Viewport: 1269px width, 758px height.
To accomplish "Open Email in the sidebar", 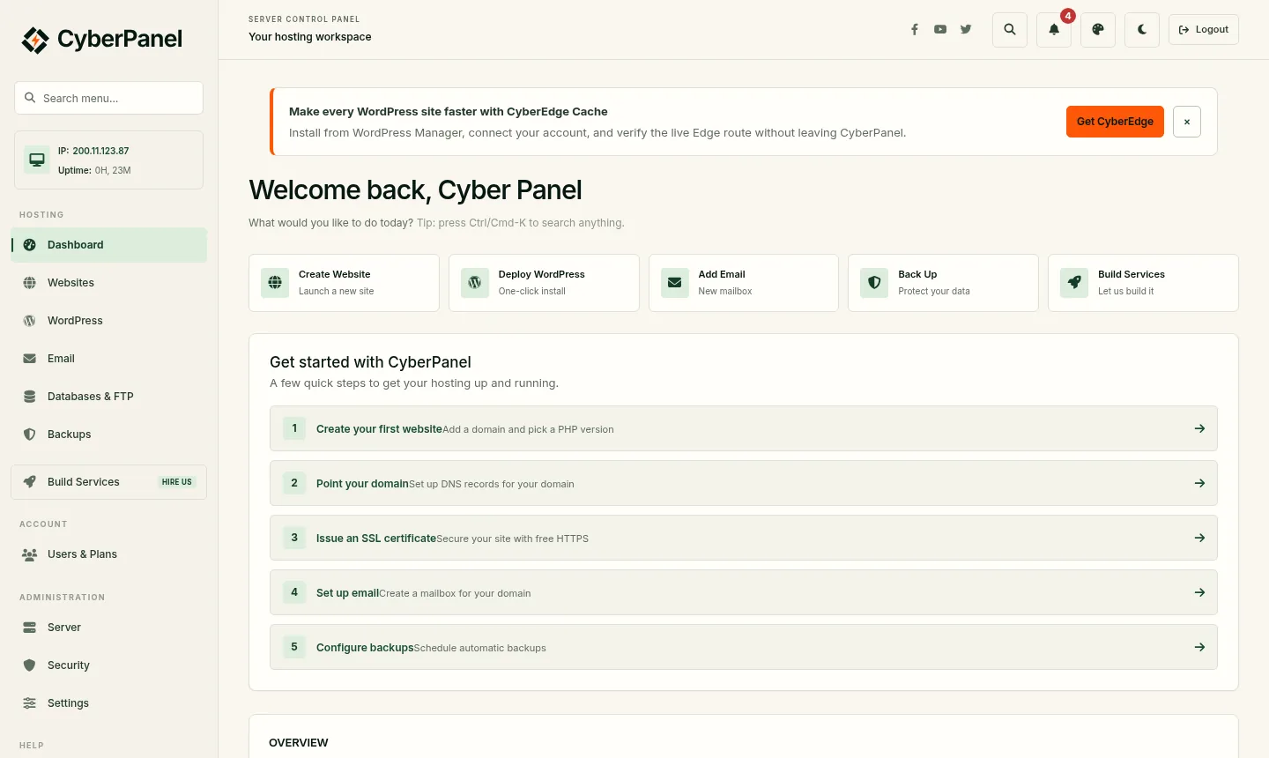I will point(109,359).
